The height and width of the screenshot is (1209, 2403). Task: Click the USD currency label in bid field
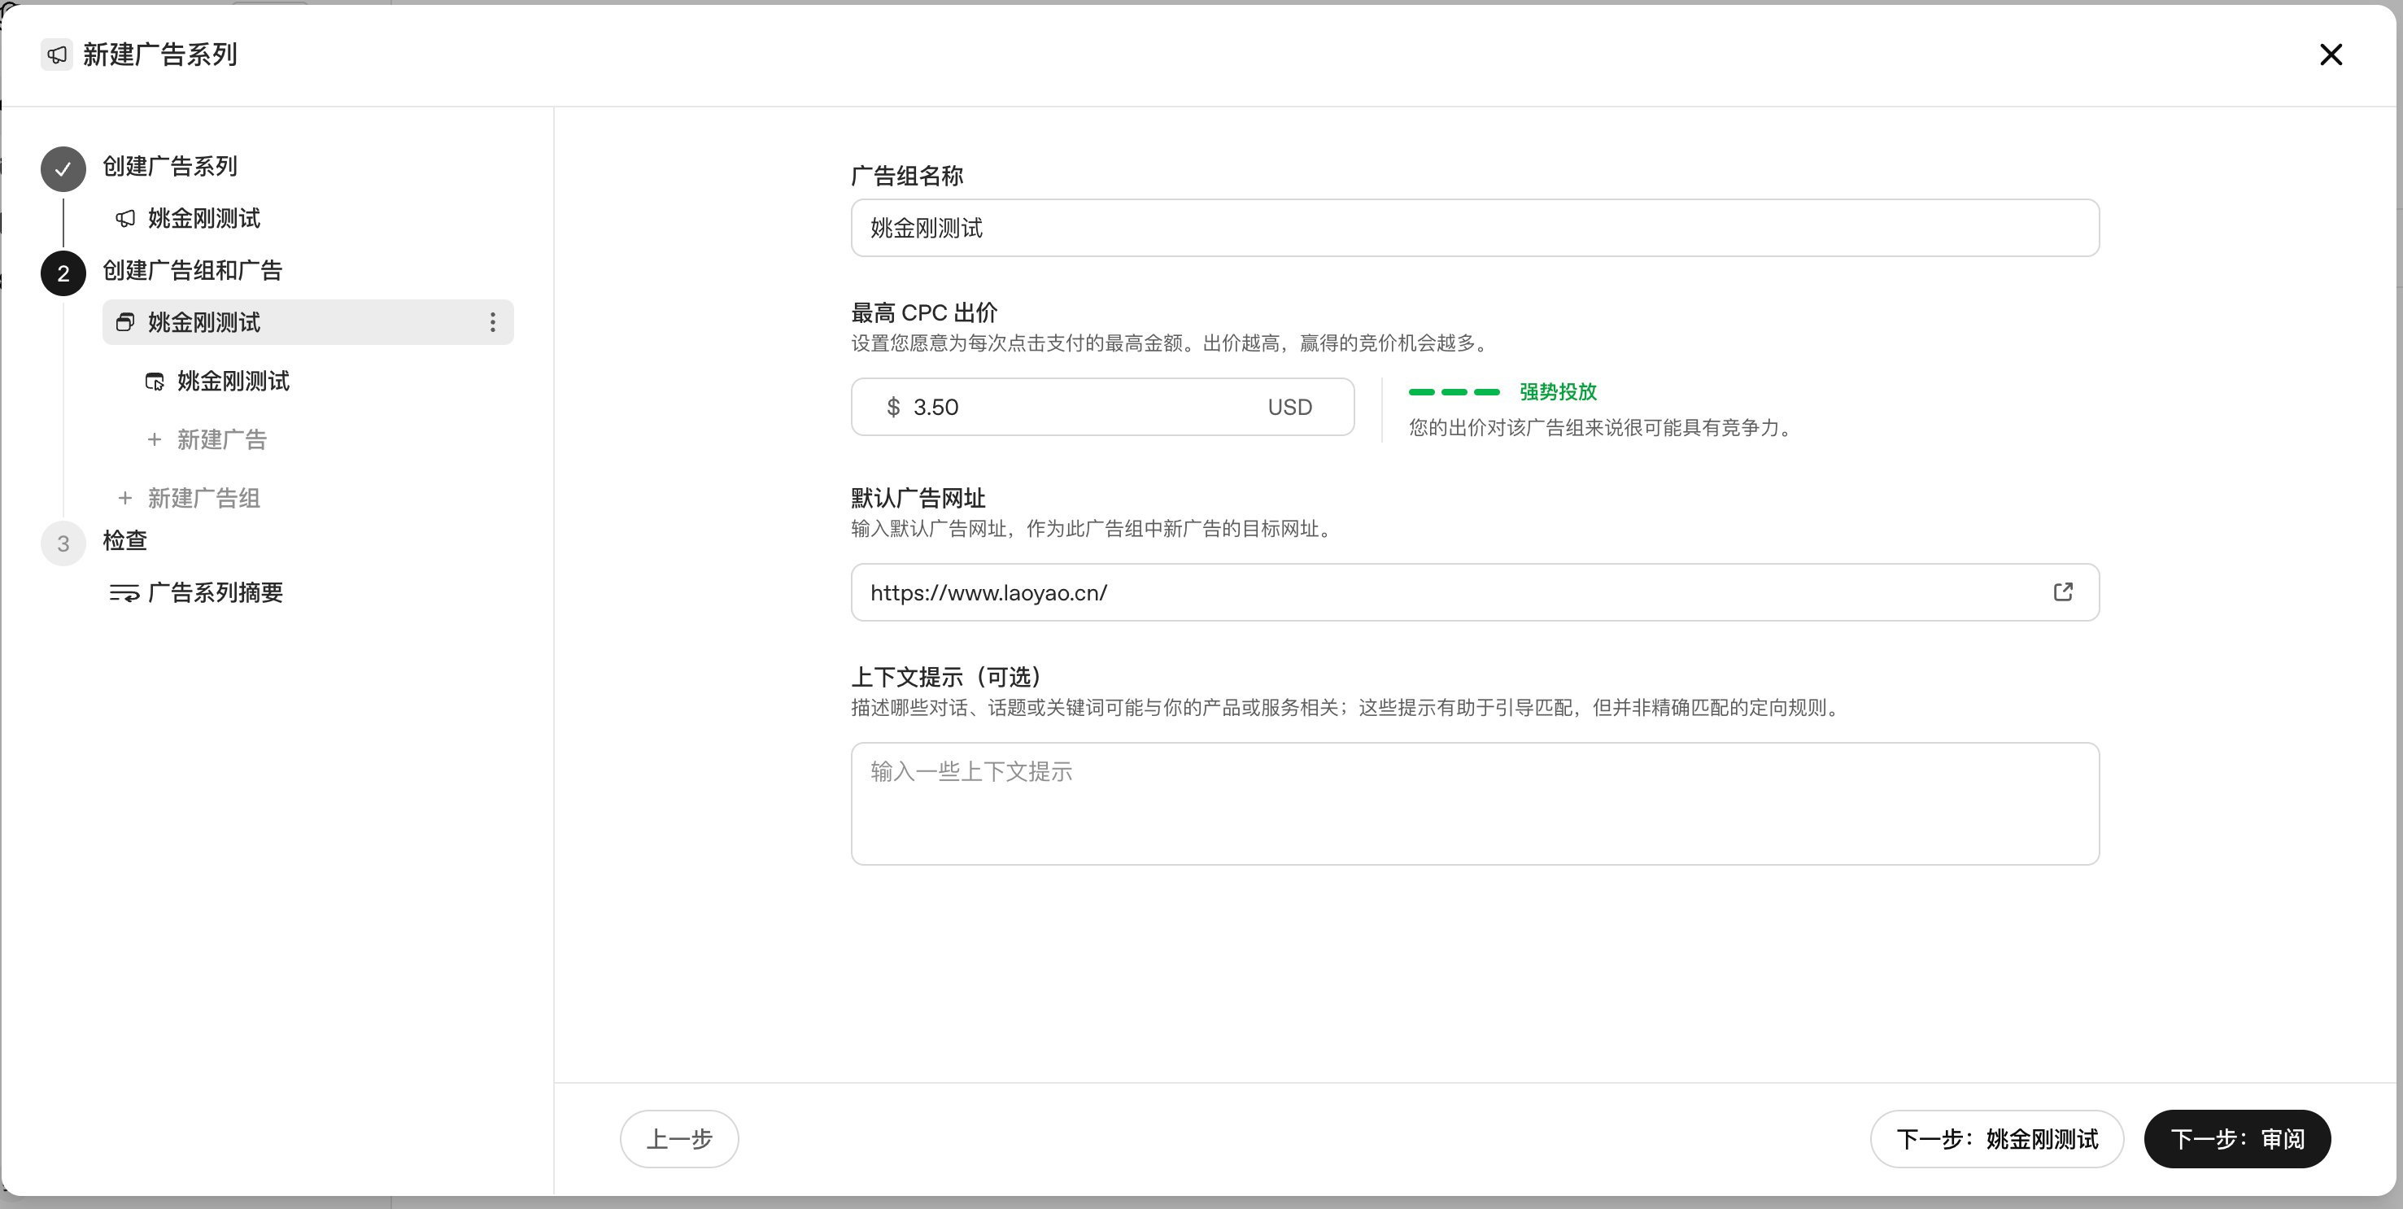1289,408
